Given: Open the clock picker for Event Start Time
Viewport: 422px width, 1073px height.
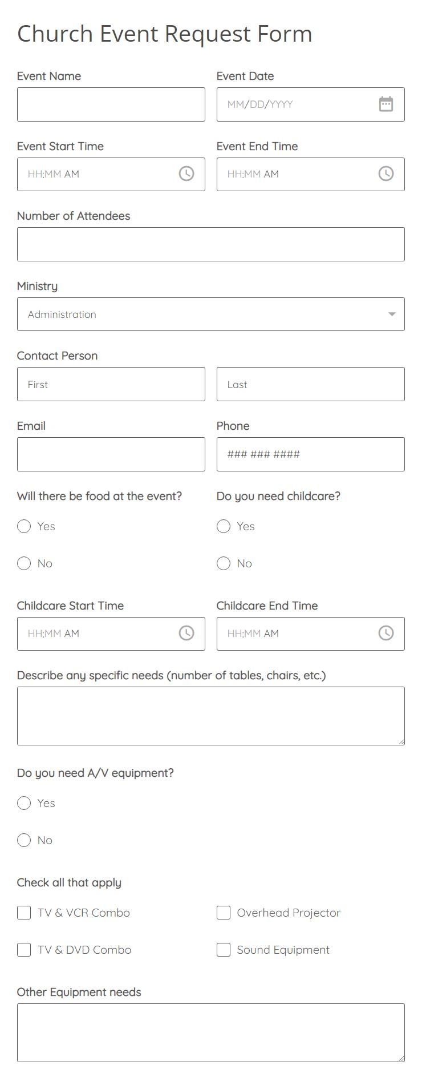Looking at the screenshot, I should pyautogui.click(x=186, y=174).
